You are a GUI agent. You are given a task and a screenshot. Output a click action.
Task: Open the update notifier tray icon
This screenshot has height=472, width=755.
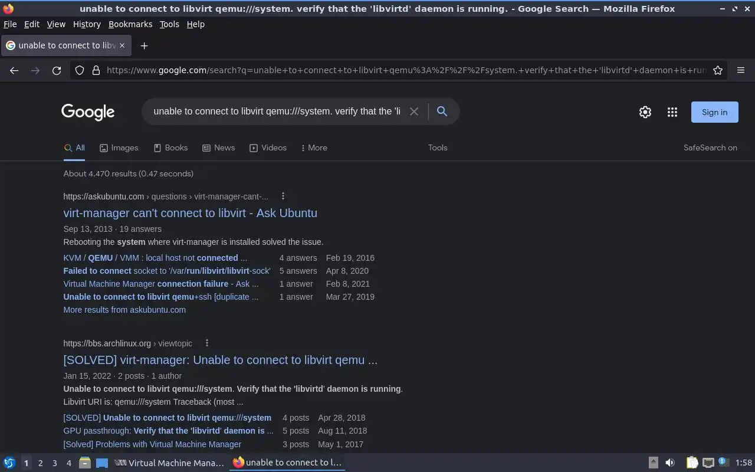point(724,463)
